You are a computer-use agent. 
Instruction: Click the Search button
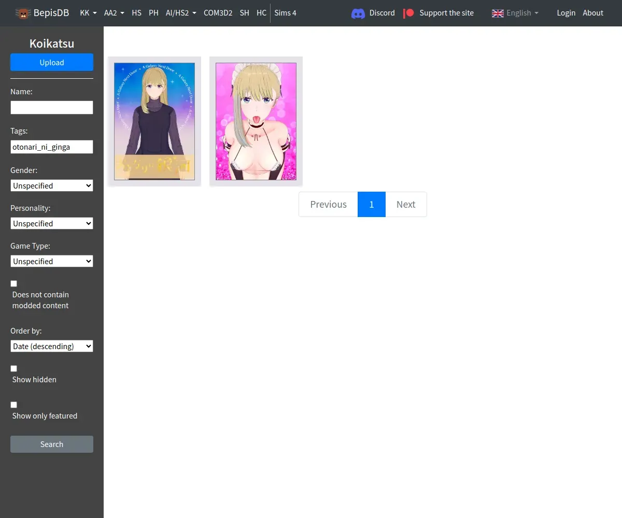click(x=52, y=444)
